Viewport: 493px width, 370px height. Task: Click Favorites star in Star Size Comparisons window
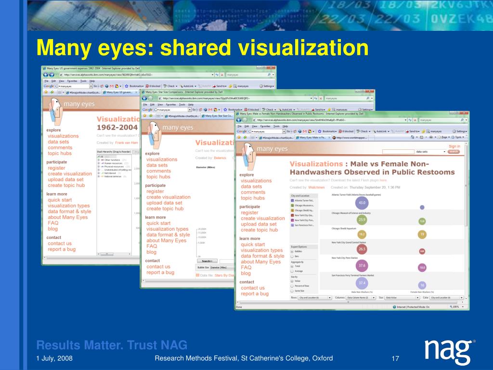click(x=144, y=116)
